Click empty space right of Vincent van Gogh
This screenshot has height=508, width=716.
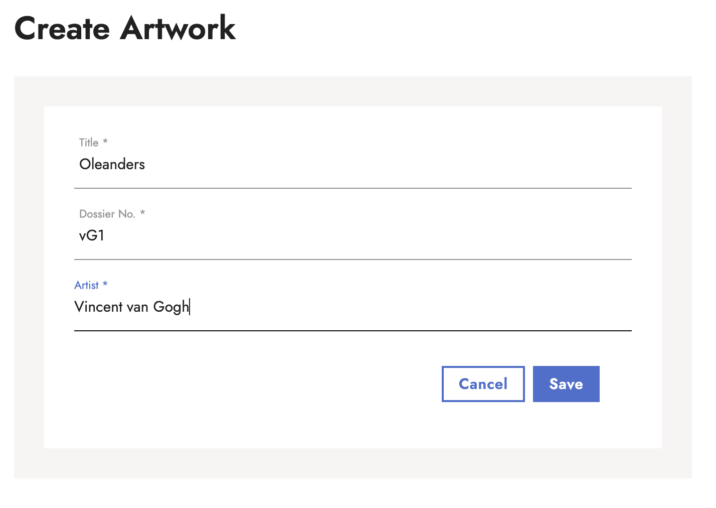coord(401,307)
